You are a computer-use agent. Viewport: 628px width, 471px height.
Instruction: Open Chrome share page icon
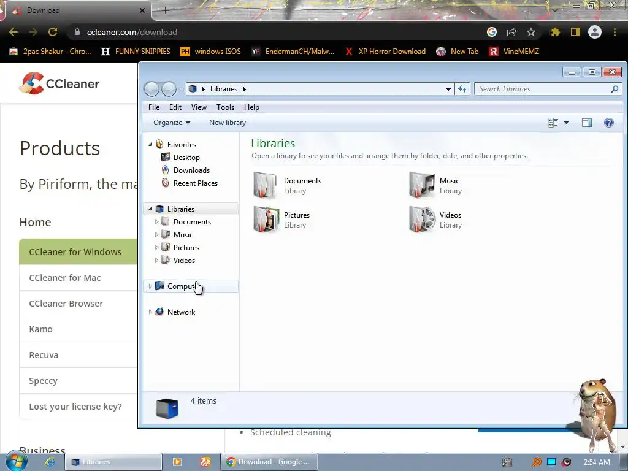[x=511, y=32]
